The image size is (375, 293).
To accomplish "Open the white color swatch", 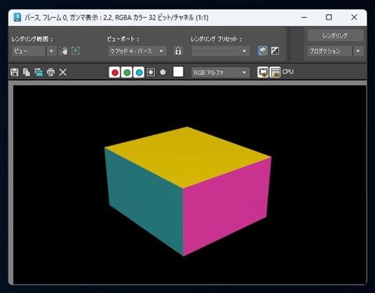I will [178, 72].
